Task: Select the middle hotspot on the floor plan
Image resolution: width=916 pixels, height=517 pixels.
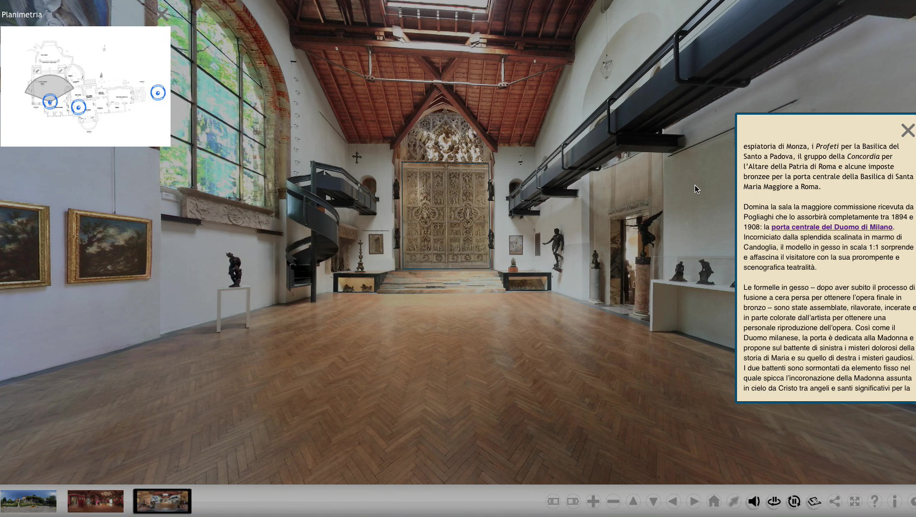Action: (x=78, y=107)
